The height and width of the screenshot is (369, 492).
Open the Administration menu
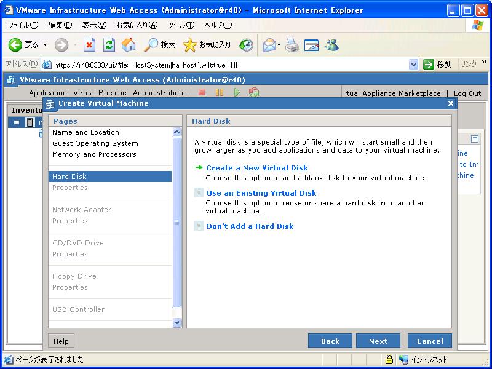pos(158,93)
